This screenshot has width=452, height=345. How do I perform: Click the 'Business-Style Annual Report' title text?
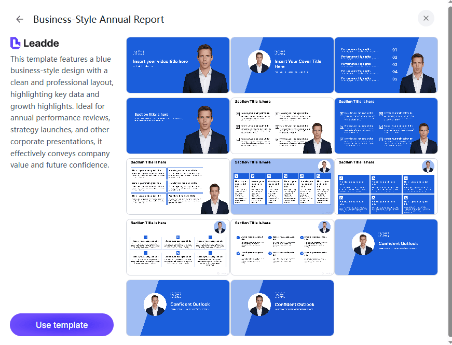[98, 19]
